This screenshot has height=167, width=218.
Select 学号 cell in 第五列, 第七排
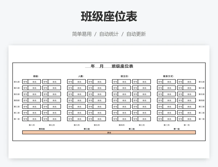click(90, 82)
